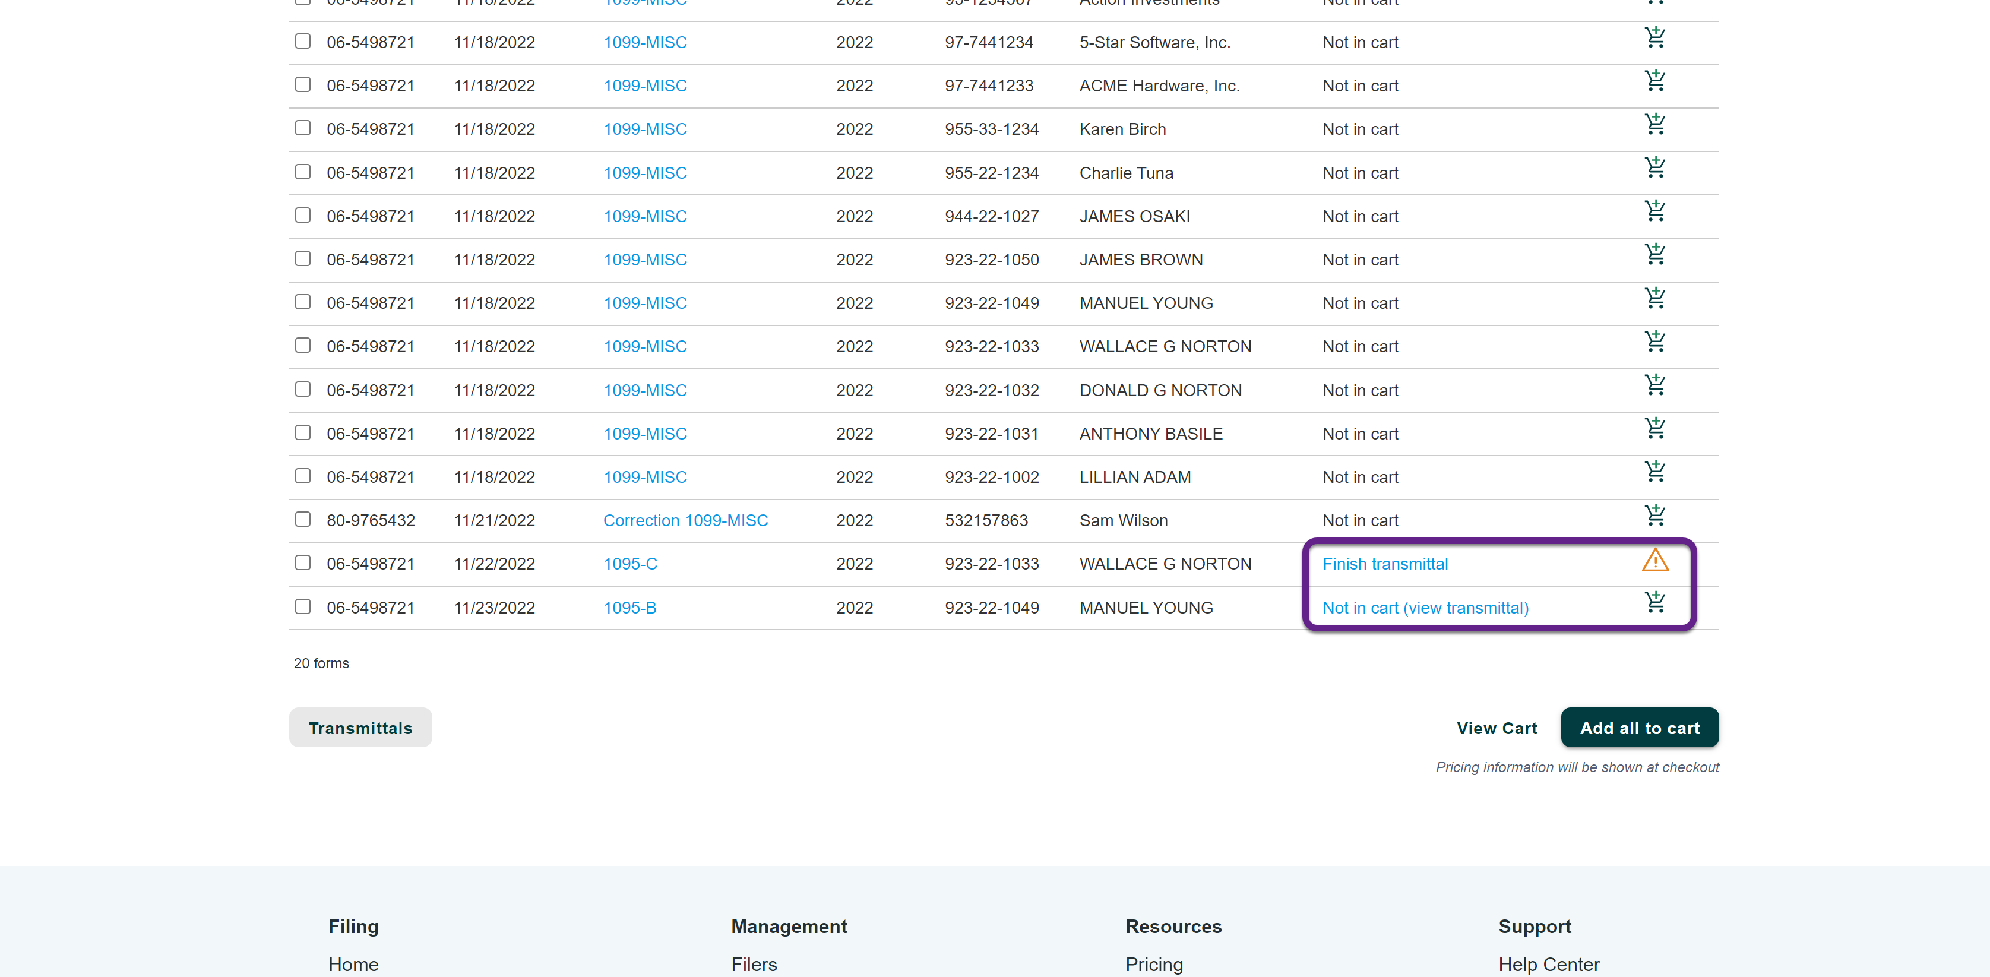Open the Transmittals button
The image size is (1990, 977).
point(360,728)
